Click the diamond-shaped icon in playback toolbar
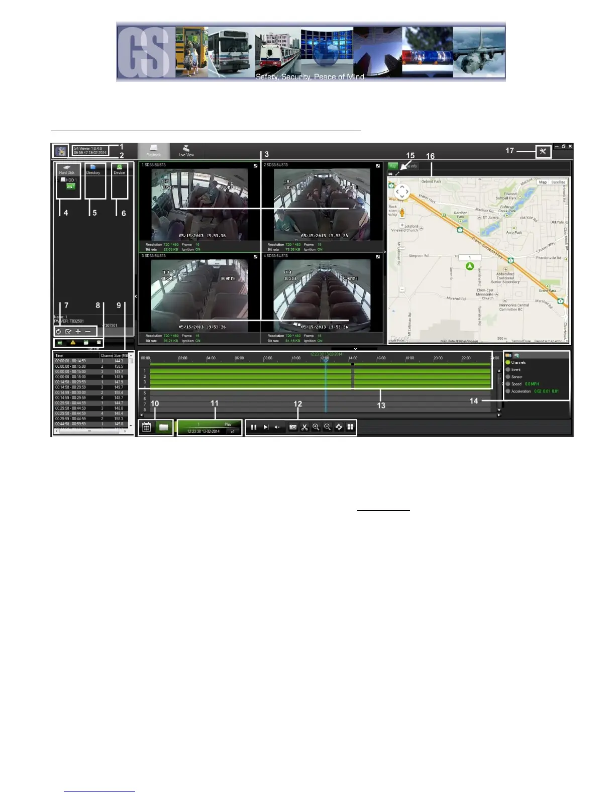This screenshot has height=796, width=615. [x=339, y=427]
